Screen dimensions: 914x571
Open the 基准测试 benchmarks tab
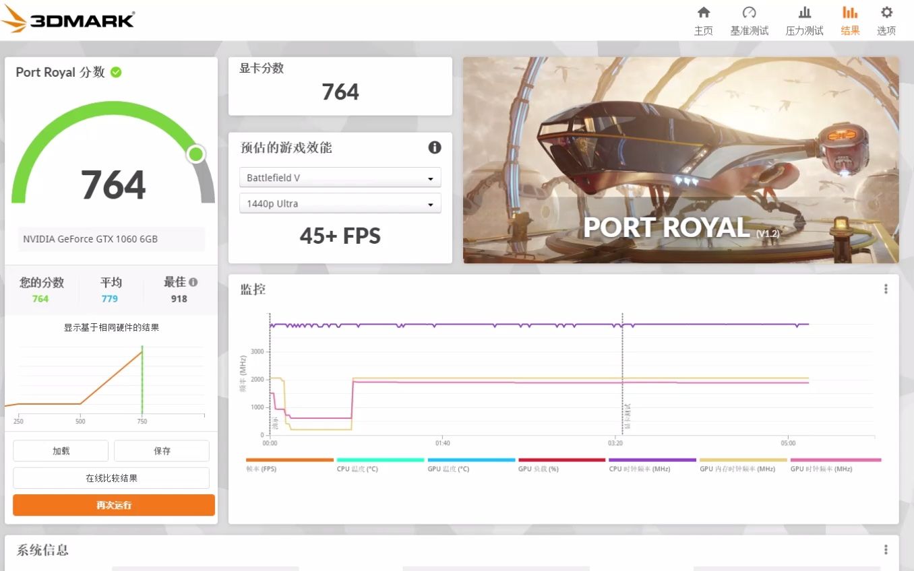pos(749,21)
